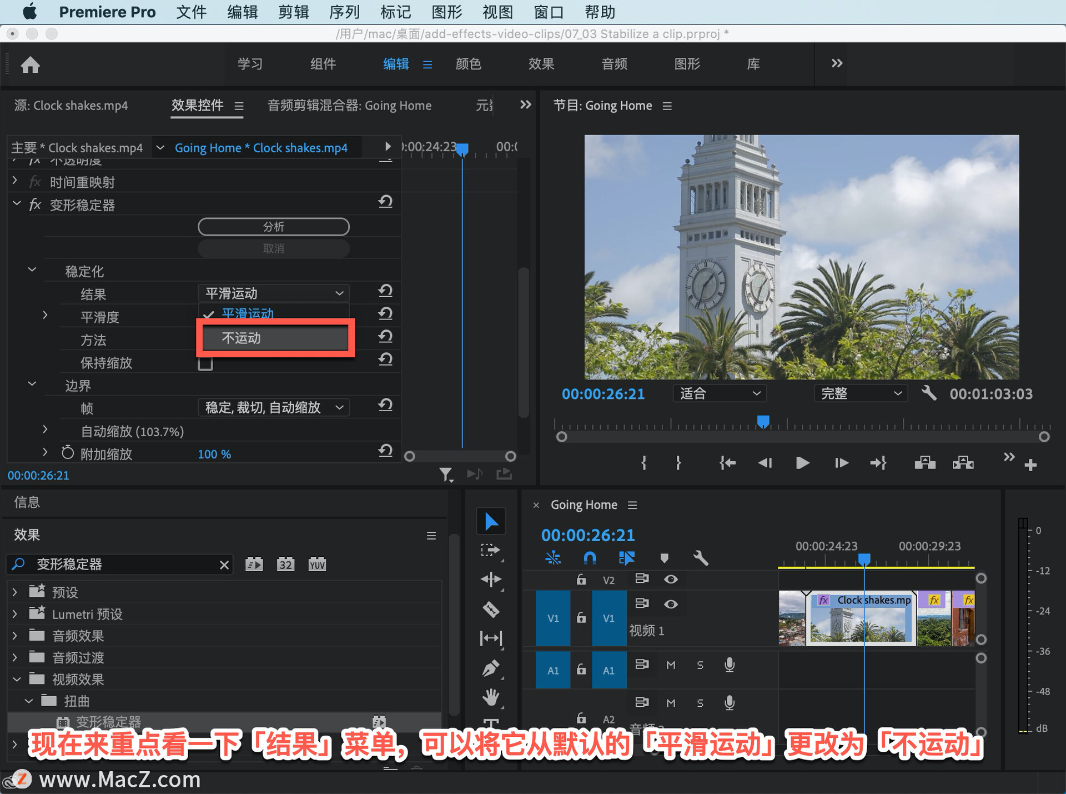The height and width of the screenshot is (794, 1066).
Task: Open the 帧 framing dropdown
Action: (x=274, y=408)
